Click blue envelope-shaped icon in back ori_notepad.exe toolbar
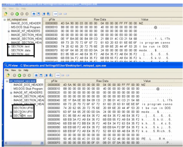This screenshot has width=183, height=147. [x=39, y=14]
